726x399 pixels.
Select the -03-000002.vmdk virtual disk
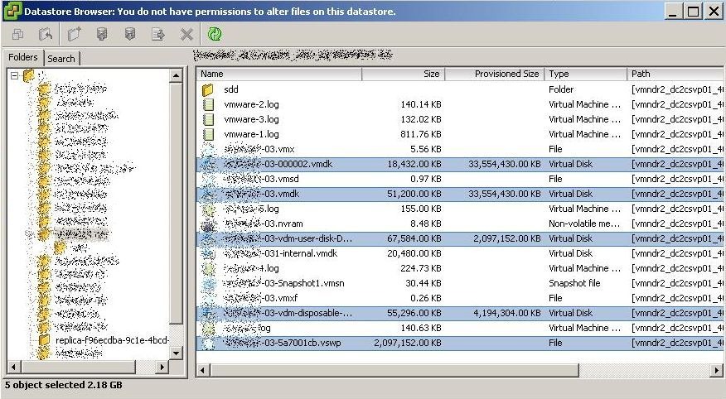pyautogui.click(x=278, y=164)
